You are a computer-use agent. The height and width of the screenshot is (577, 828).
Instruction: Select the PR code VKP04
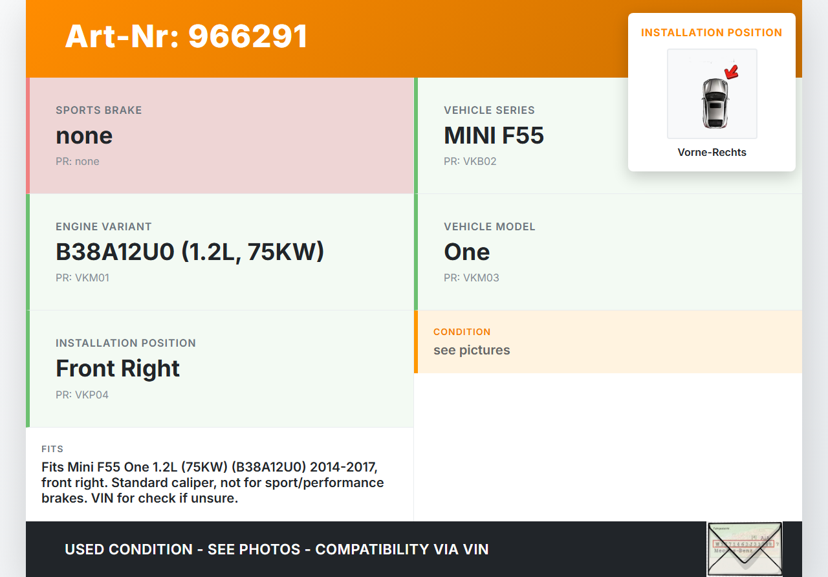pyautogui.click(x=82, y=395)
